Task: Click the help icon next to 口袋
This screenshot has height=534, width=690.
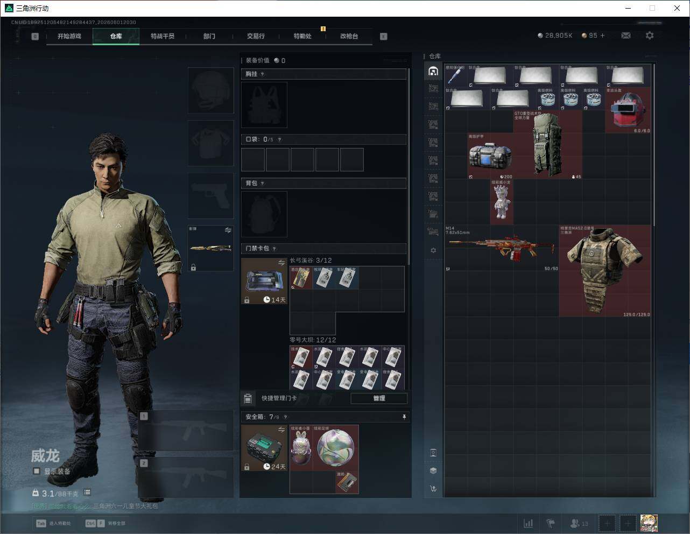Action: click(279, 139)
